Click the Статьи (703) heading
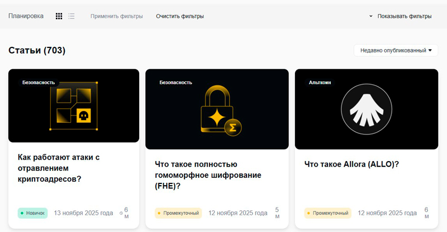Viewport: 447px width, 232px height. 37,51
